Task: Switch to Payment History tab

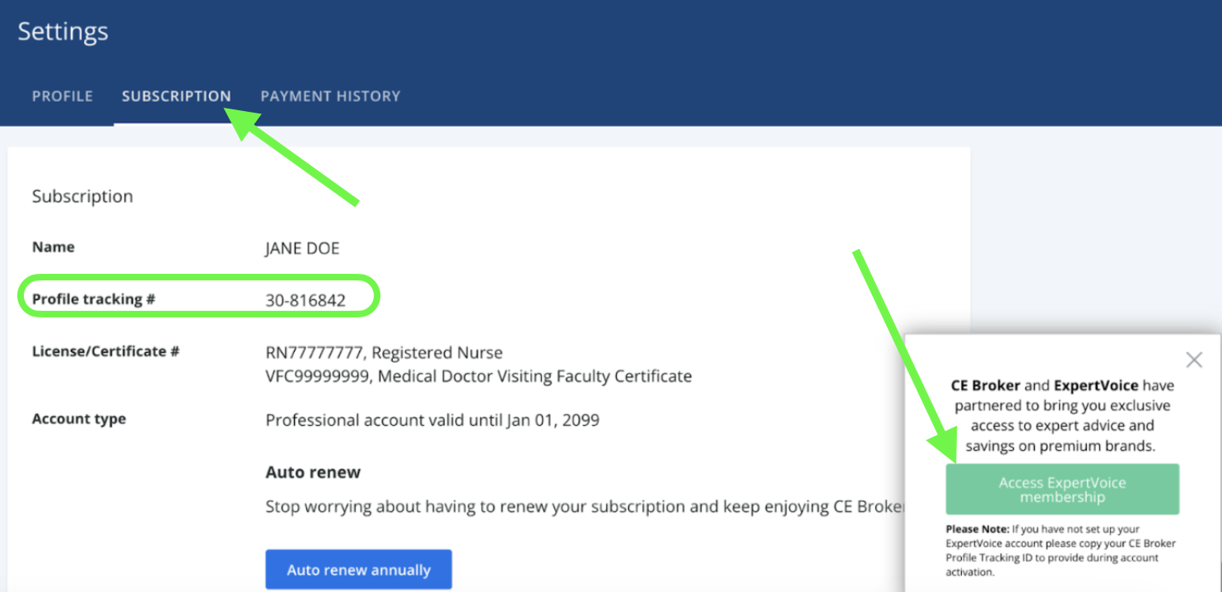Action: 330,96
